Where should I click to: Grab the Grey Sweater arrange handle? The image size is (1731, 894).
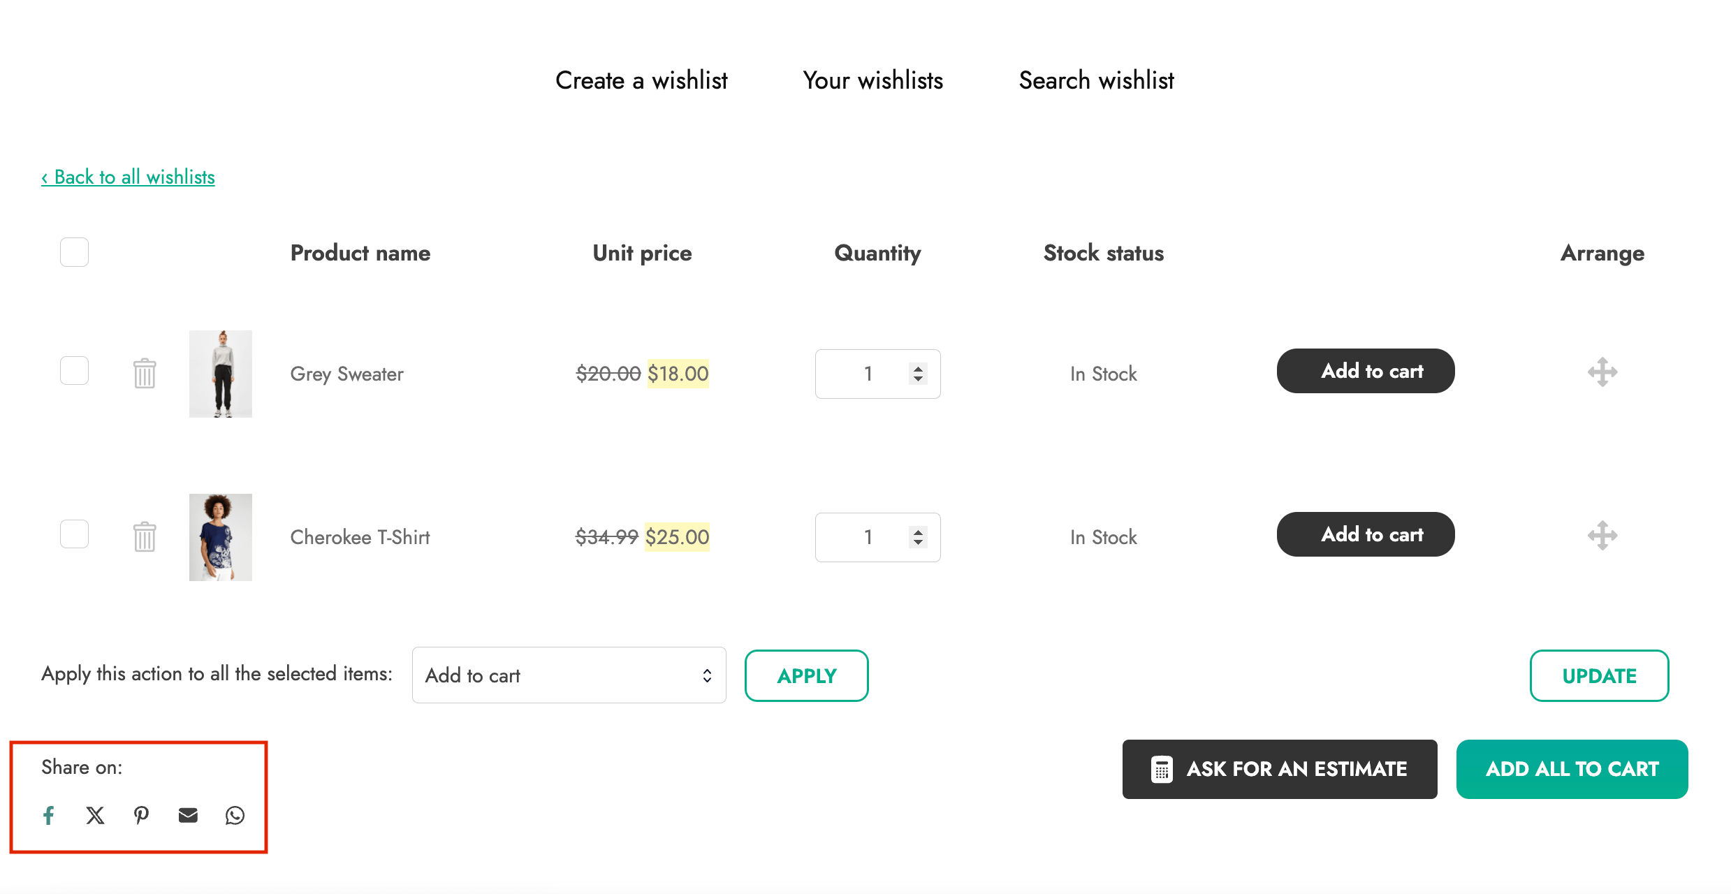[x=1602, y=372]
